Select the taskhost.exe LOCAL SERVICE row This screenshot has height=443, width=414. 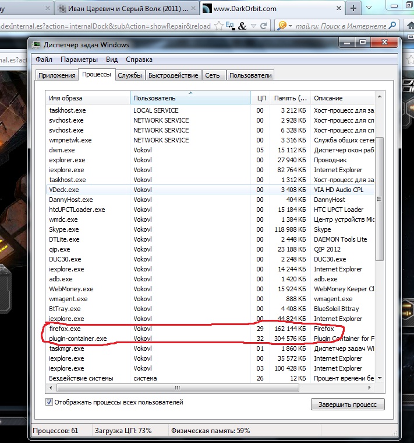pos(210,110)
